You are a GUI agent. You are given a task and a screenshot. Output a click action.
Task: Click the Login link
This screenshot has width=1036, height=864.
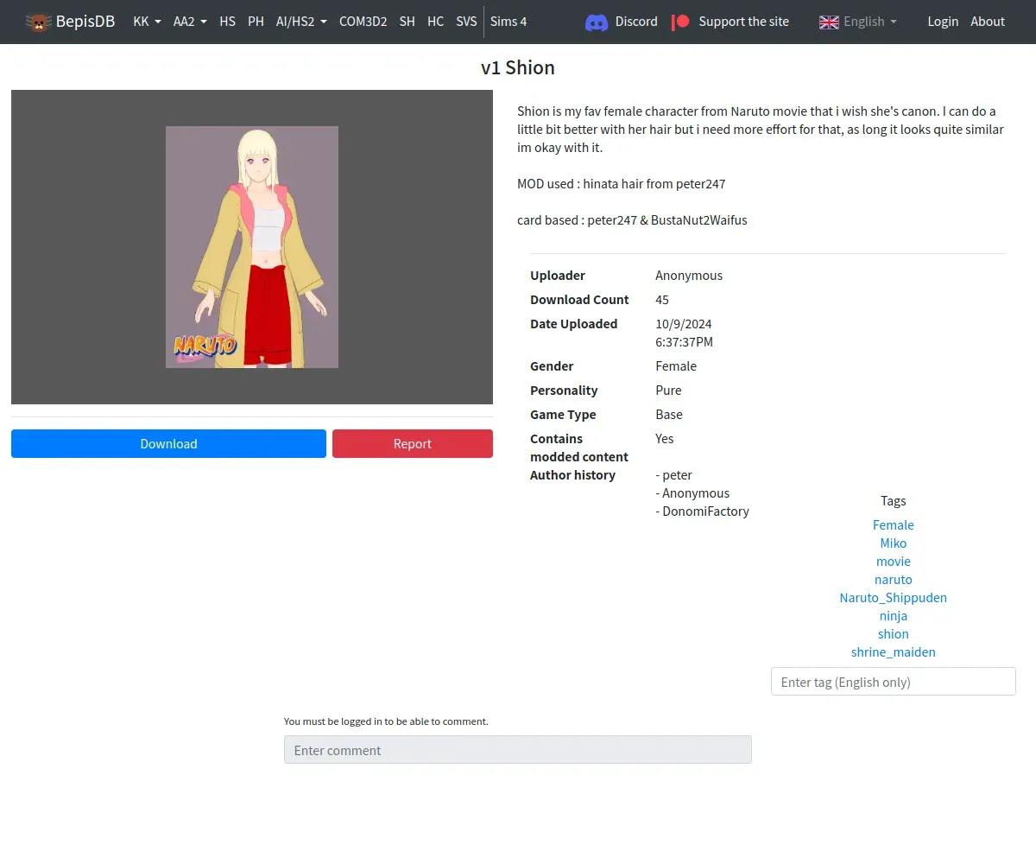(x=943, y=22)
